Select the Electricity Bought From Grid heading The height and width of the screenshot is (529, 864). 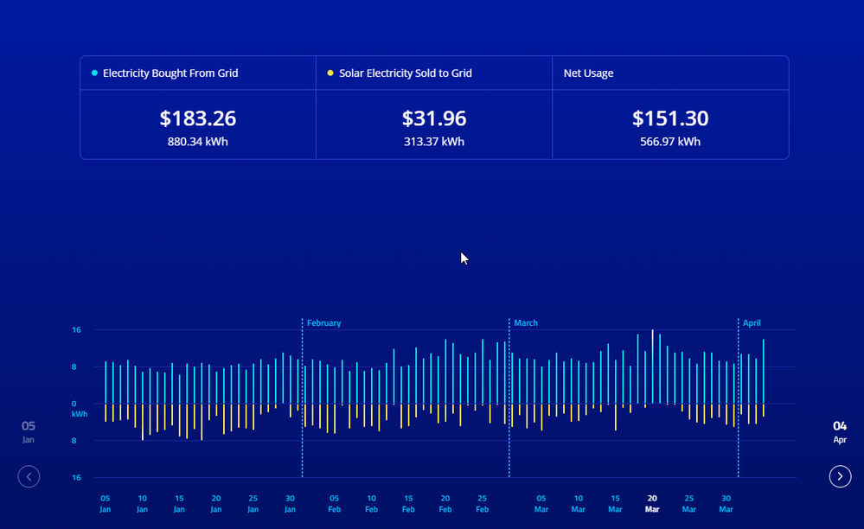[170, 73]
